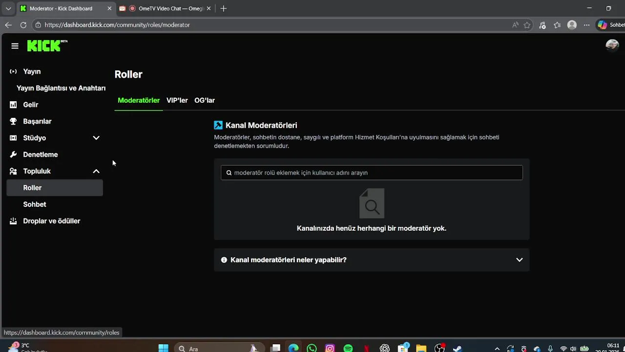Expand Kanal moderatörleri neler yapabilir chevron
This screenshot has height=352, width=625.
520,260
